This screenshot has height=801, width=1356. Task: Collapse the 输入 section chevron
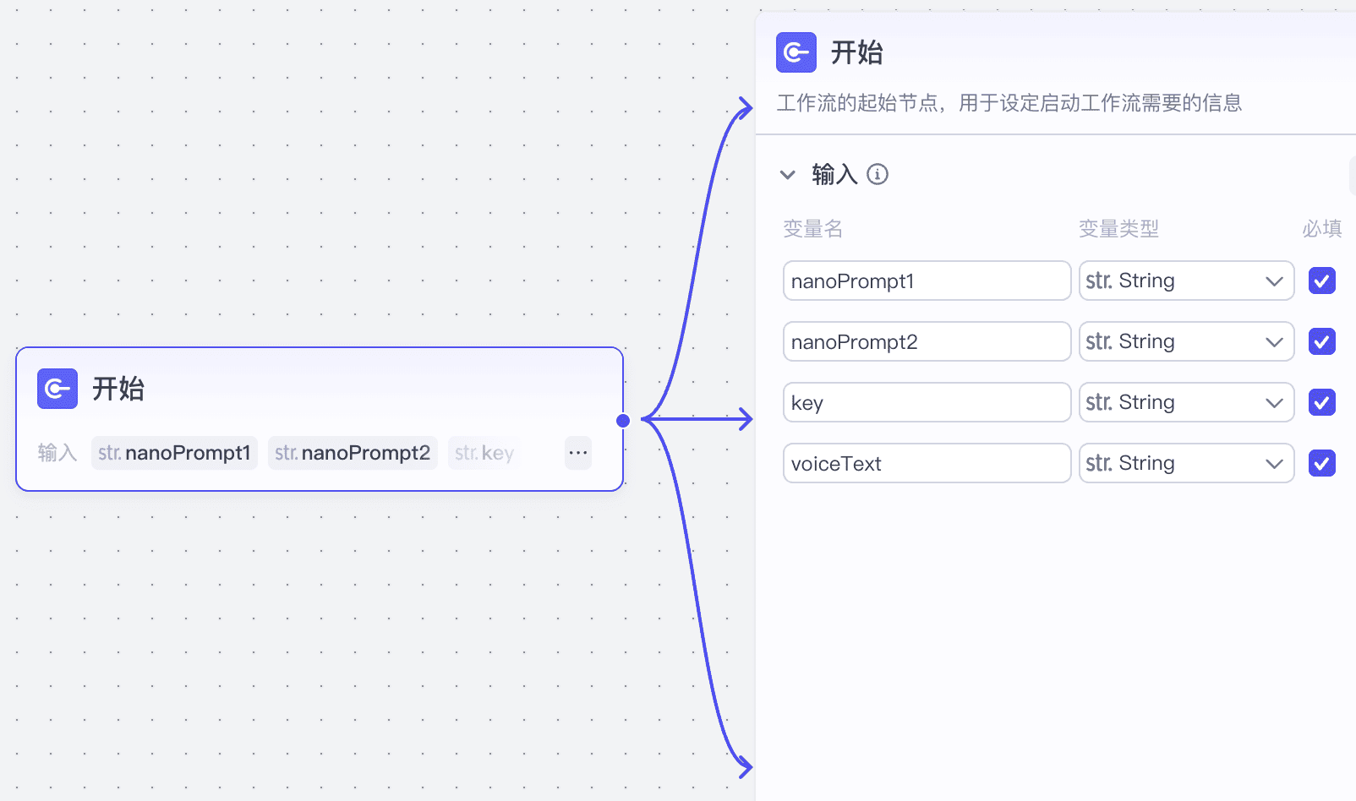coord(788,175)
